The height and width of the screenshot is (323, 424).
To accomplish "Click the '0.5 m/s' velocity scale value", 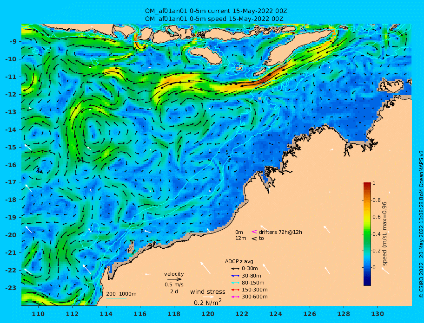I will pos(174,284).
